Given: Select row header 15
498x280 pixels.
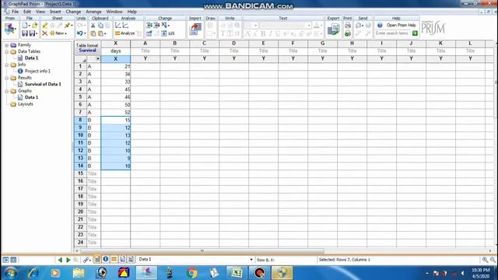Looking at the screenshot, I should (x=80, y=173).
